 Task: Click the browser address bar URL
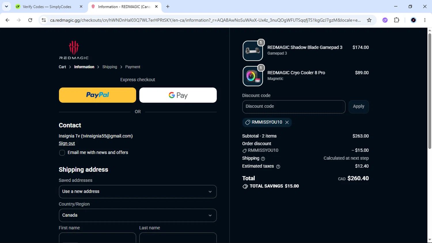coord(205,20)
